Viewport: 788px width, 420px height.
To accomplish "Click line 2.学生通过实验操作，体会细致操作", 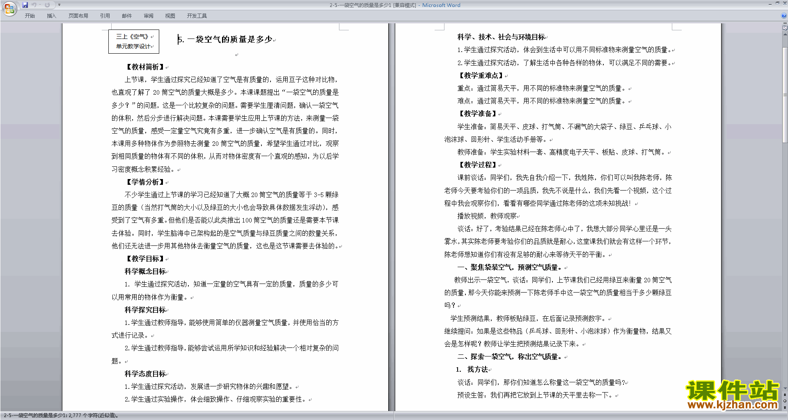I will (216, 399).
